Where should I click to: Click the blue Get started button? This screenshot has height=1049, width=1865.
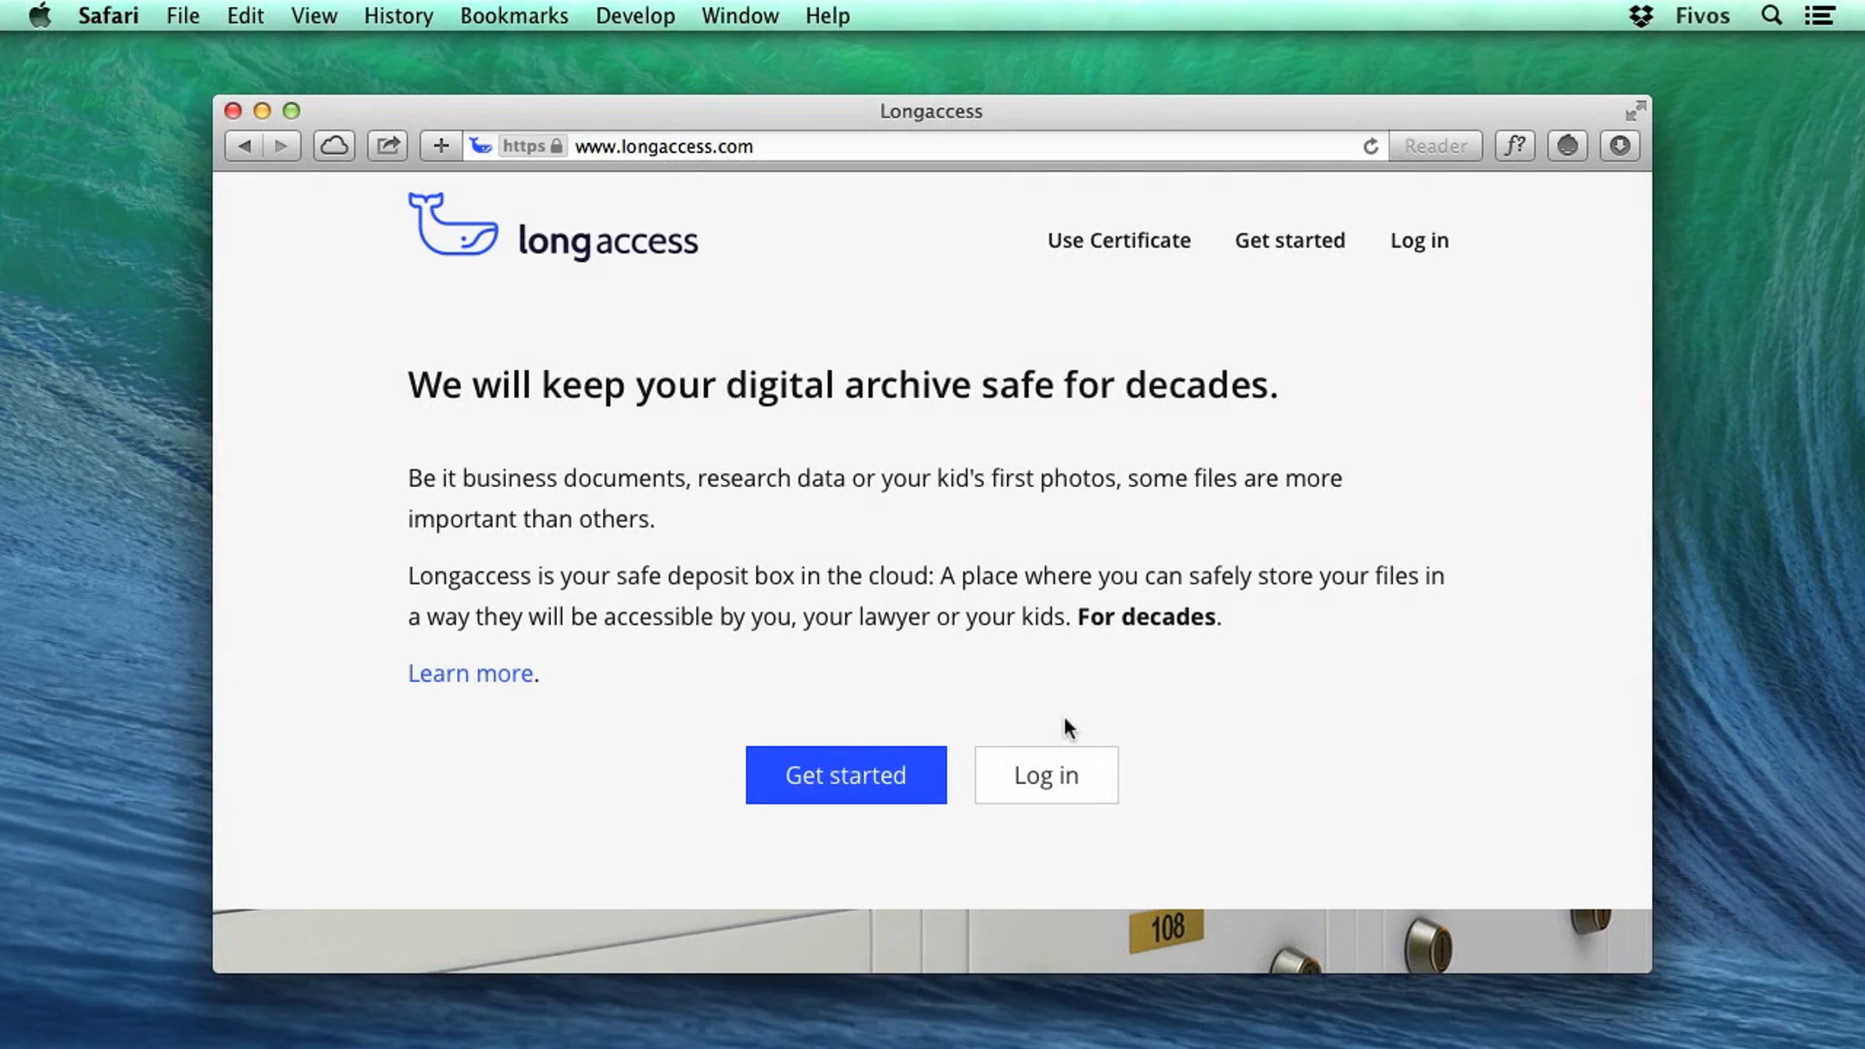coord(846,775)
